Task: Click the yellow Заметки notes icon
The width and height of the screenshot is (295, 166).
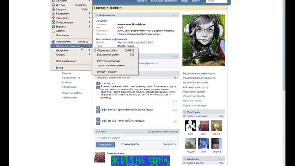Action: tap(53, 31)
